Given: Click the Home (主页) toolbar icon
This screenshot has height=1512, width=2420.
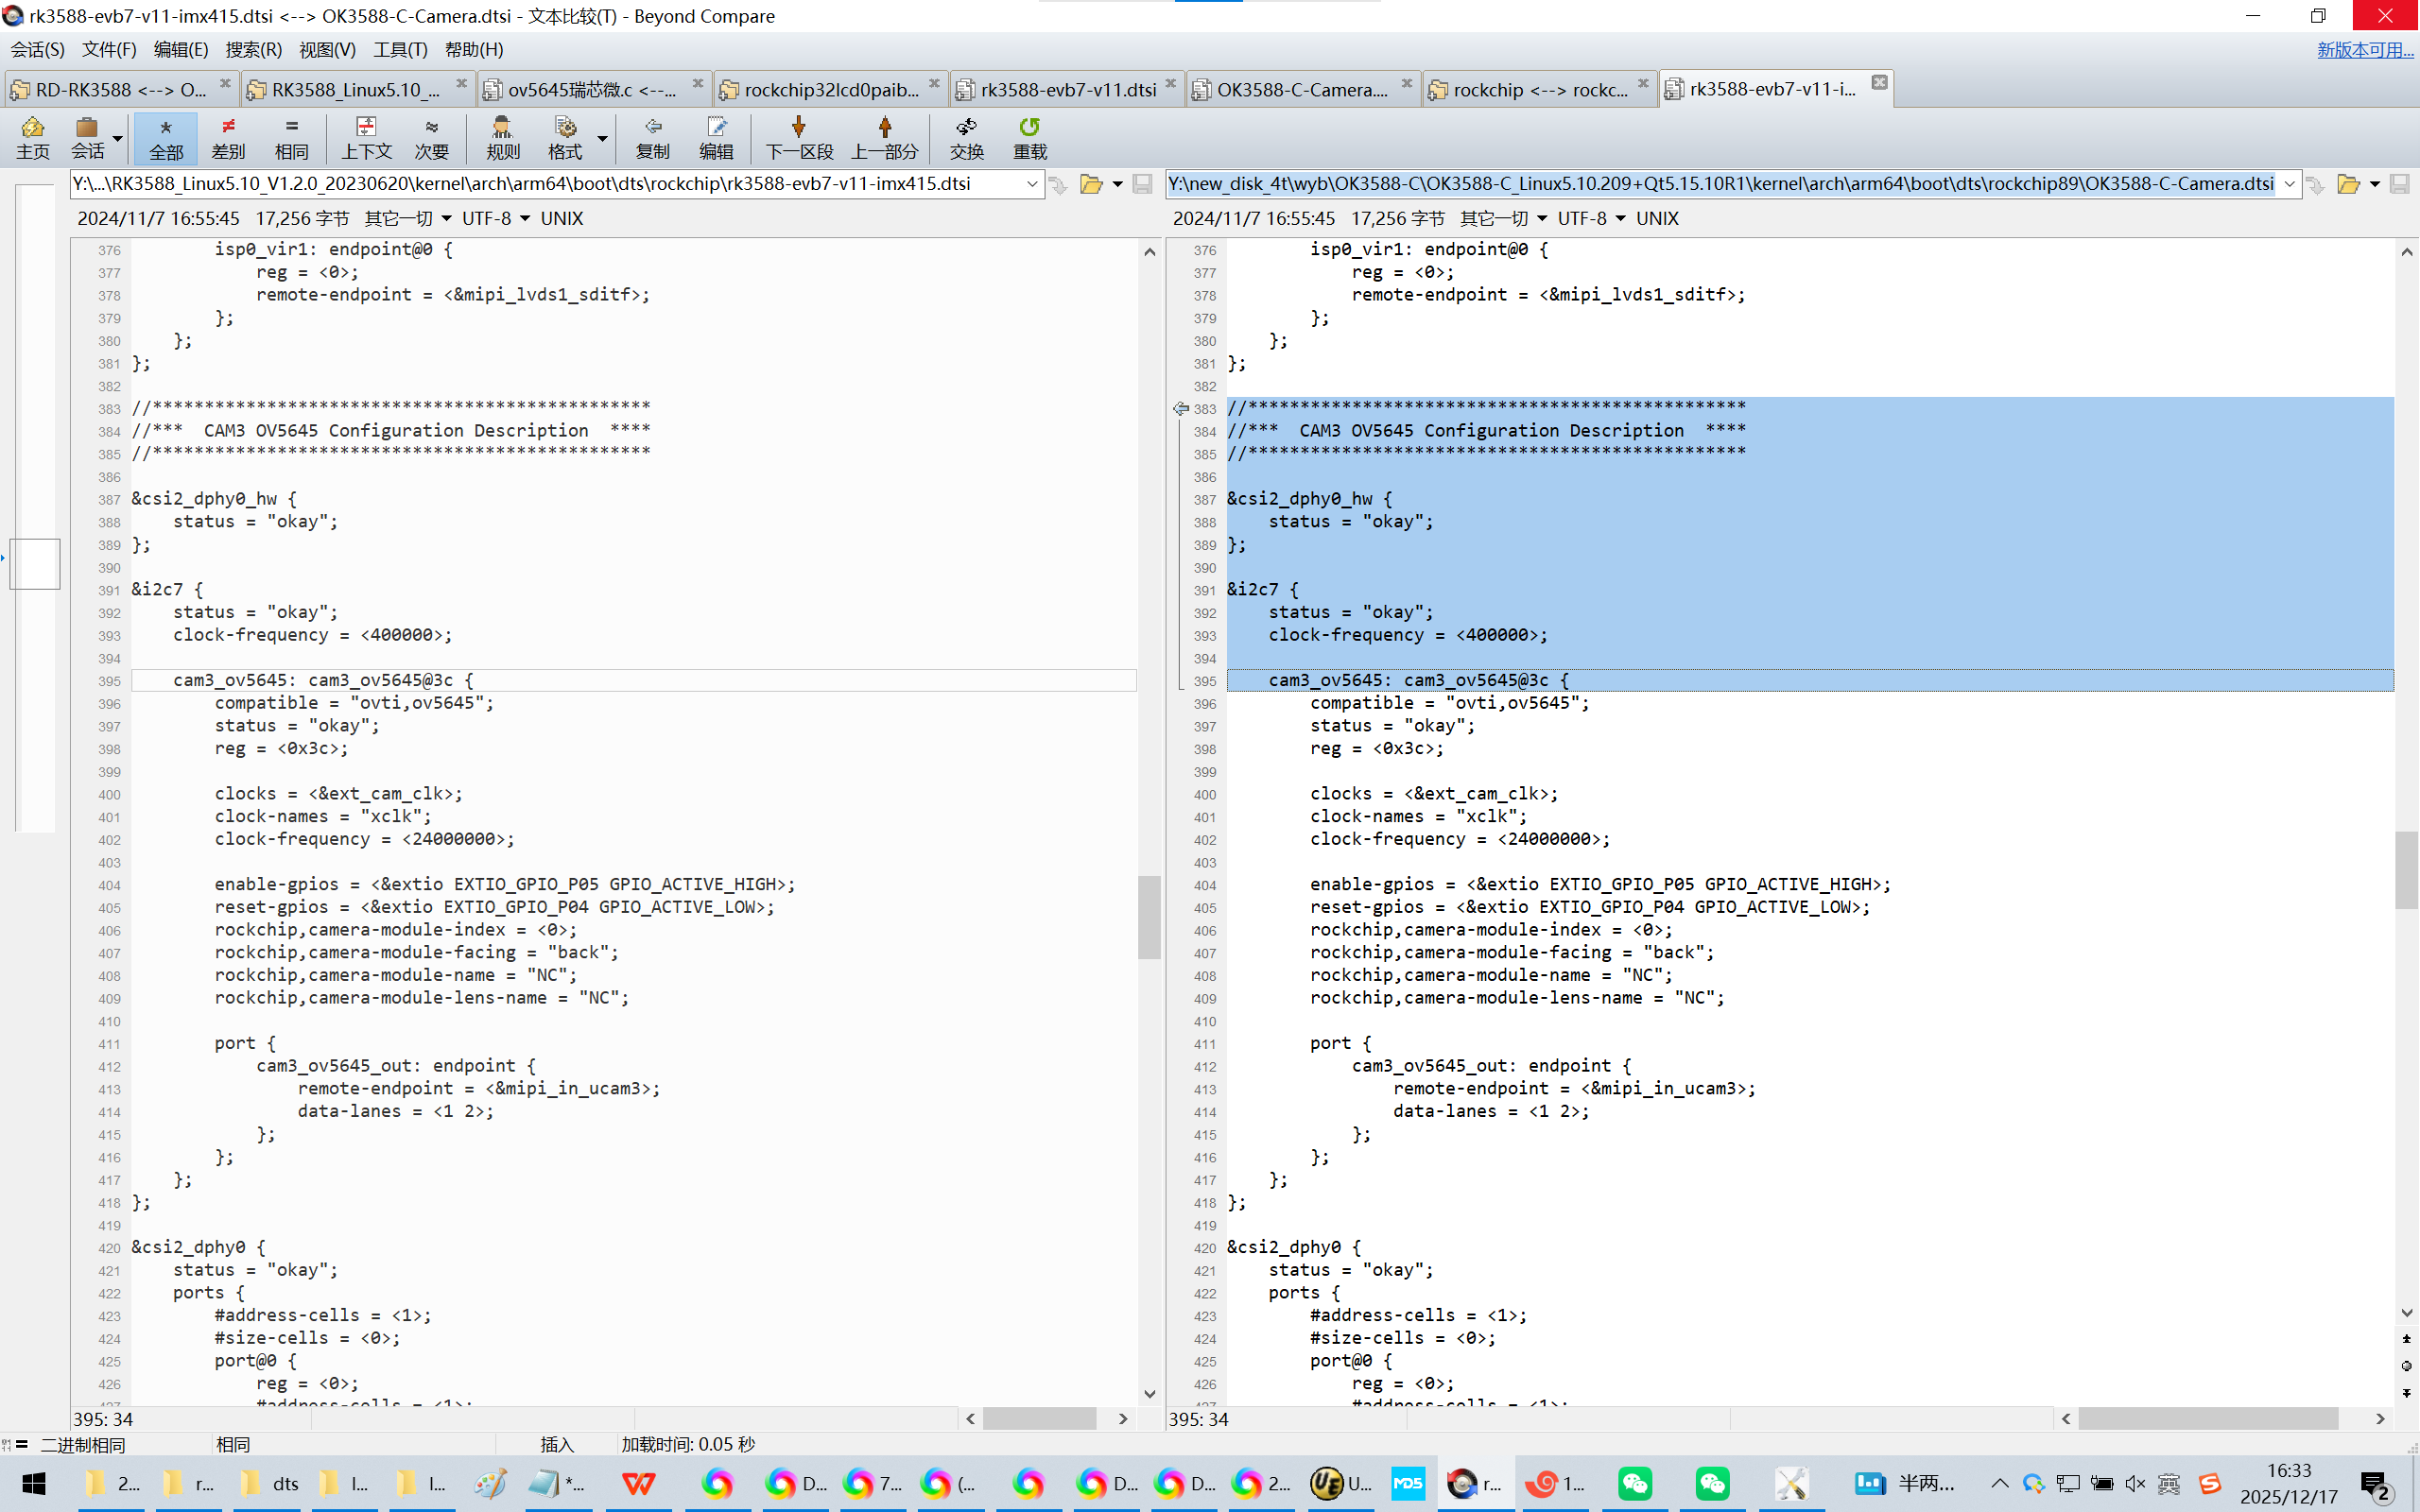Looking at the screenshot, I should tap(32, 137).
